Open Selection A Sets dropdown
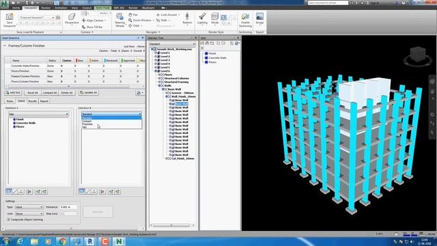This screenshot has width=437, height=246. pos(38,114)
